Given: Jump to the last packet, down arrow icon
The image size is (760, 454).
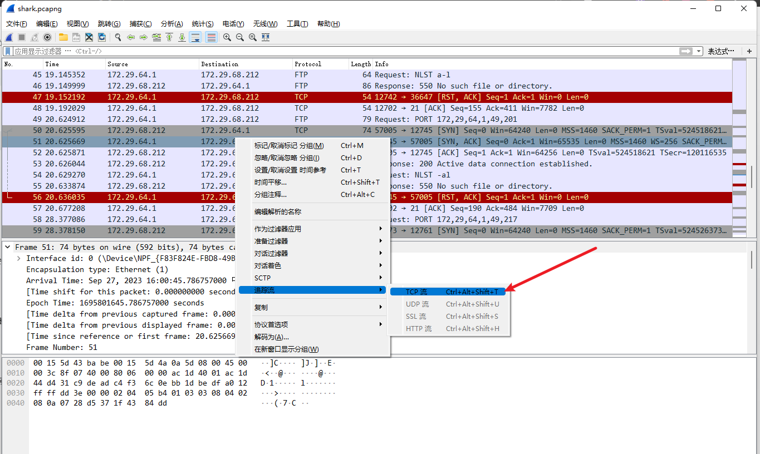Looking at the screenshot, I should pyautogui.click(x=182, y=37).
